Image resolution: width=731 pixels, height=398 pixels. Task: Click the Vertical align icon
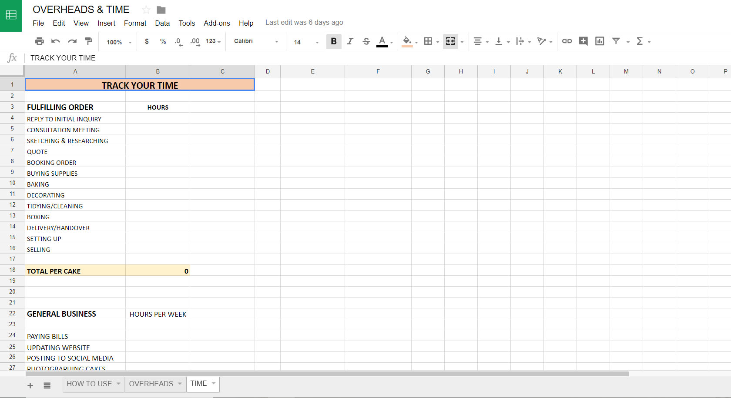click(499, 41)
